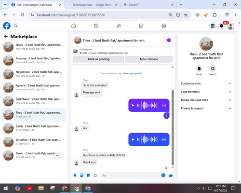Open File Explorer from taskbar

coord(41,188)
